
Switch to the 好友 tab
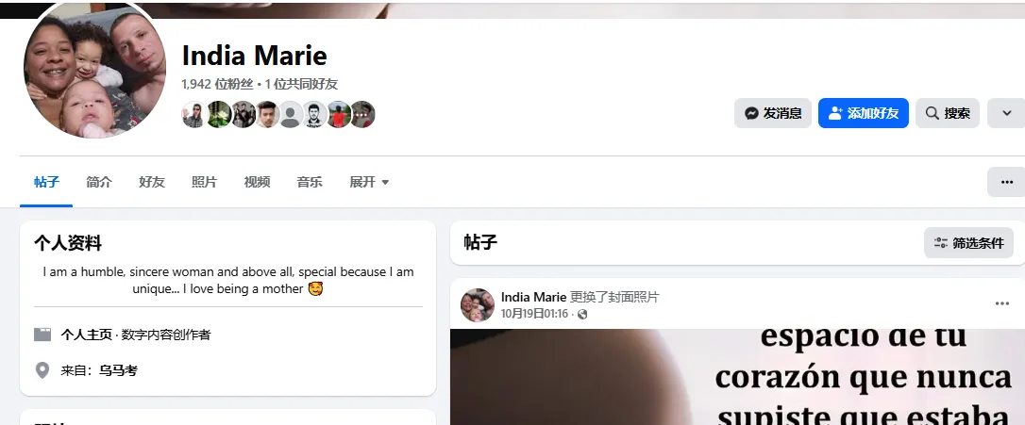(x=152, y=182)
